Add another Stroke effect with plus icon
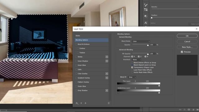This screenshot has height=112, width=199. coord(107,57)
